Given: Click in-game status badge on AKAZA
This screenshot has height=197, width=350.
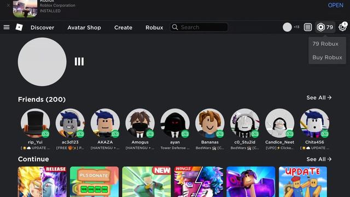Looking at the screenshot, I should (x=115, y=134).
